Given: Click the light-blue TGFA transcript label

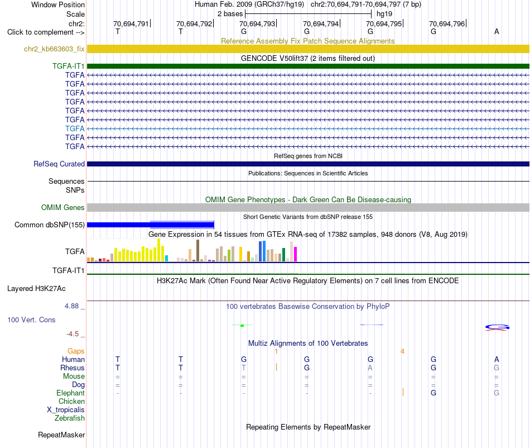Looking at the screenshot, I should (x=75, y=128).
